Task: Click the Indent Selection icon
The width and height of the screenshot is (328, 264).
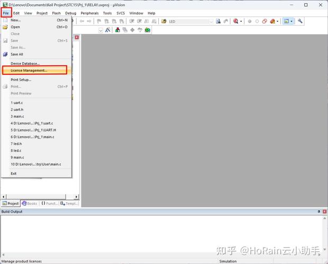Action: tap(132, 21)
